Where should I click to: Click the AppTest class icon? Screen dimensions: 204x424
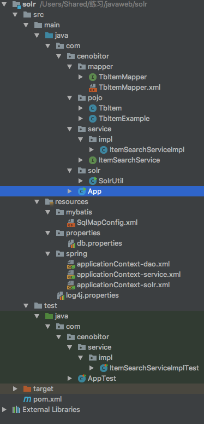(x=82, y=378)
